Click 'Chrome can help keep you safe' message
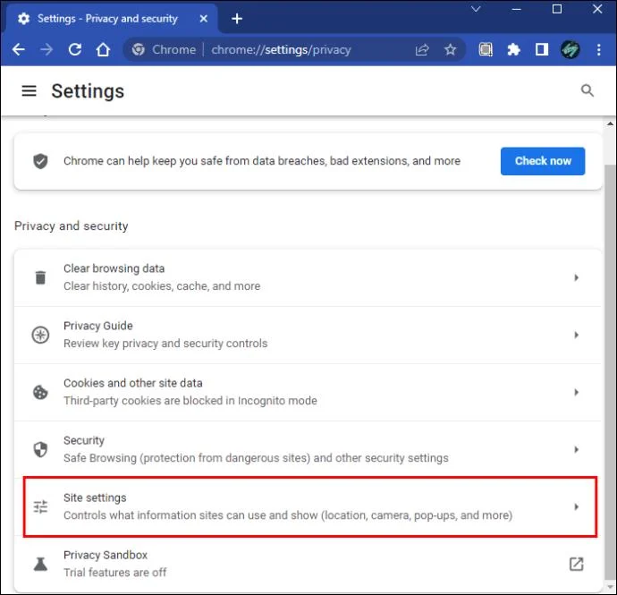The height and width of the screenshot is (595, 617). click(x=262, y=161)
